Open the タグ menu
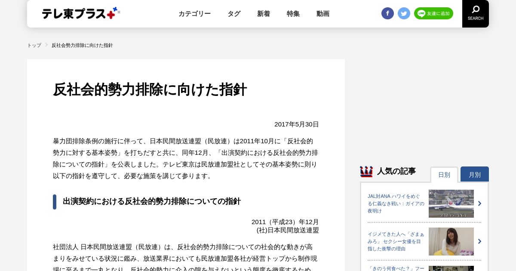This screenshot has width=516, height=271. pyautogui.click(x=234, y=14)
